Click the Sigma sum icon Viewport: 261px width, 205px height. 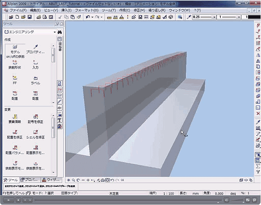pyautogui.click(x=258, y=166)
